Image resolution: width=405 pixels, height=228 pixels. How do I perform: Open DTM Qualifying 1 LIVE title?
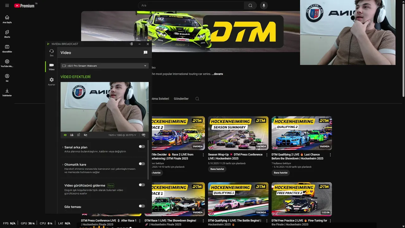click(234, 222)
